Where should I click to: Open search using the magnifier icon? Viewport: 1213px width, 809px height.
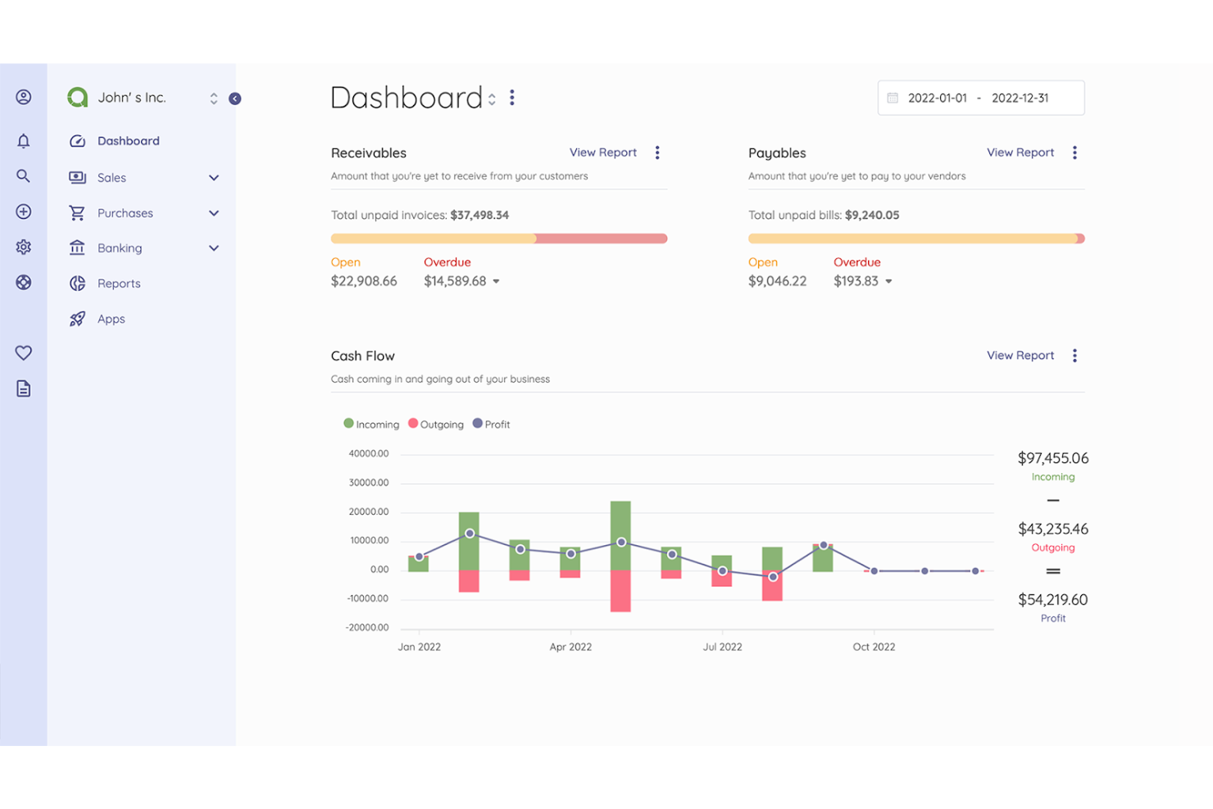pyautogui.click(x=24, y=175)
